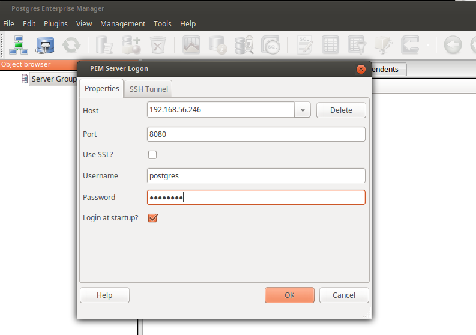Click the dialog Help button
The width and height of the screenshot is (476, 335).
[x=104, y=295]
